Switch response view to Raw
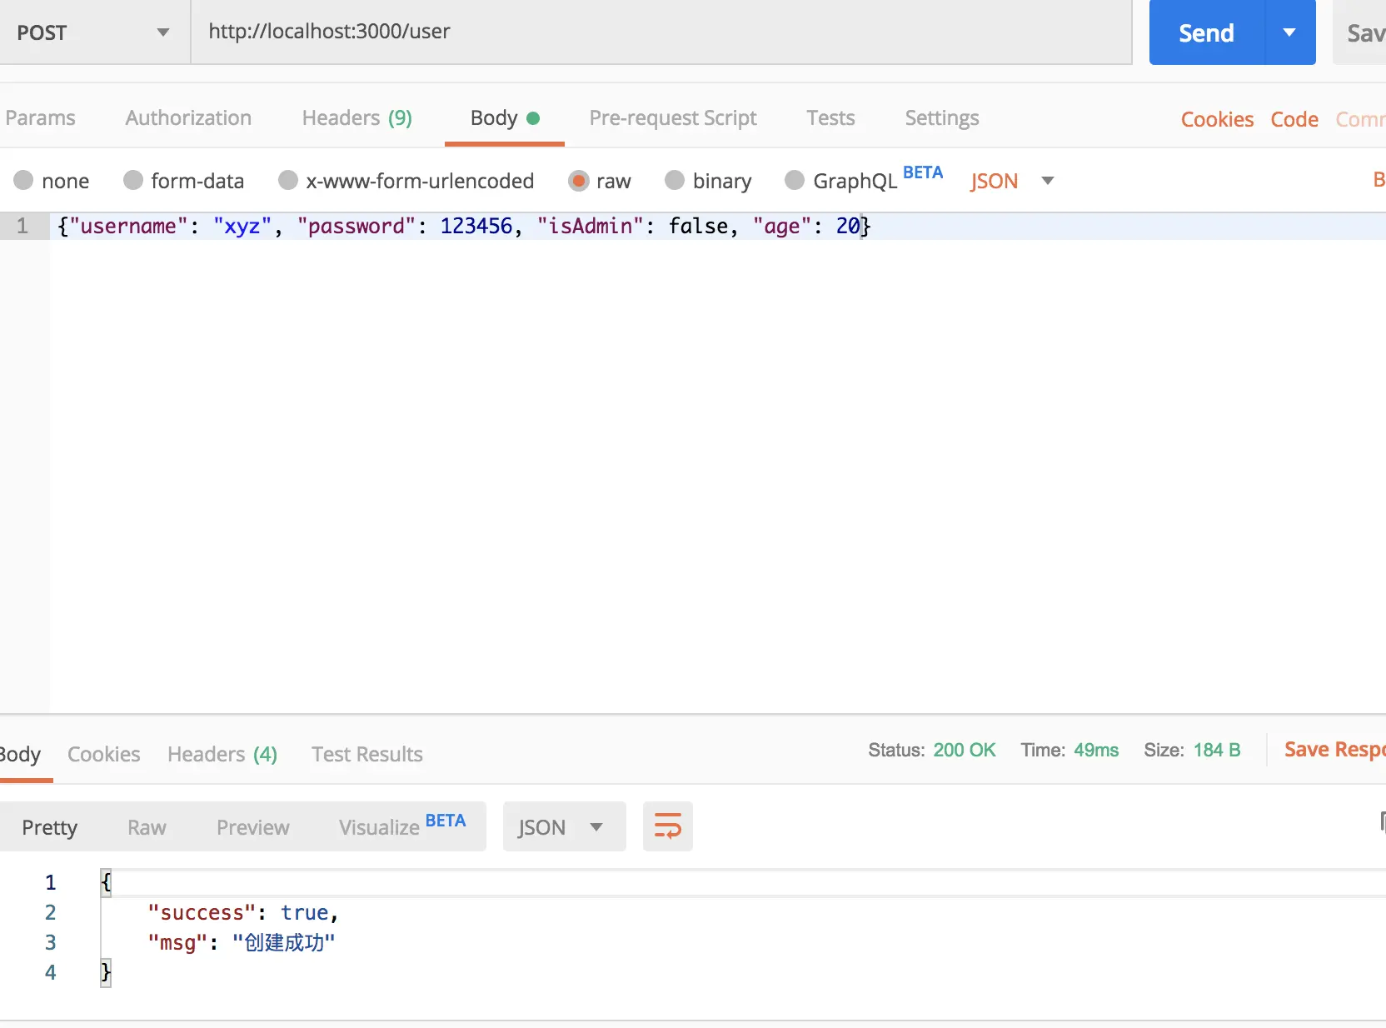 pos(147,826)
